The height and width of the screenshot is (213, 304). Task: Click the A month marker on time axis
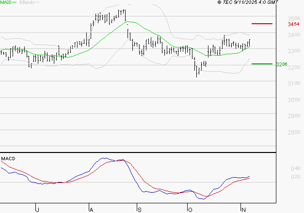tap(91, 210)
